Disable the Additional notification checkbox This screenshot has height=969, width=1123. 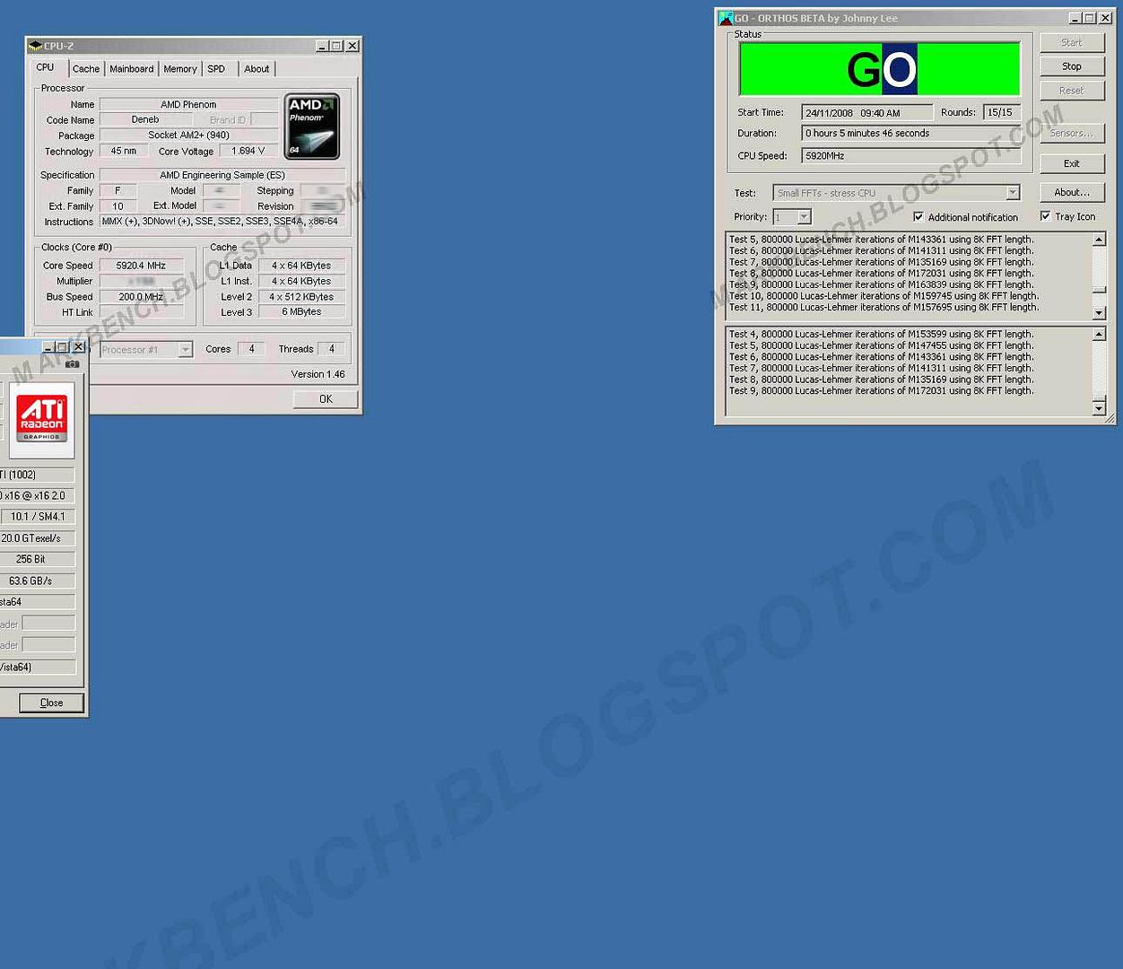pos(918,217)
